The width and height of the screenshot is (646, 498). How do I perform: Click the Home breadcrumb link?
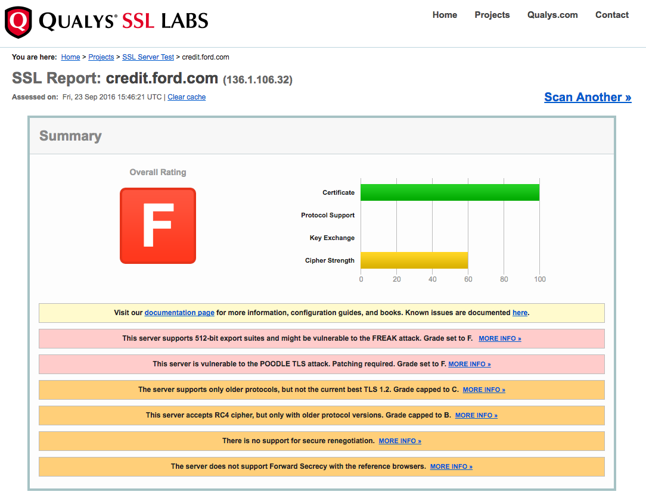(70, 57)
